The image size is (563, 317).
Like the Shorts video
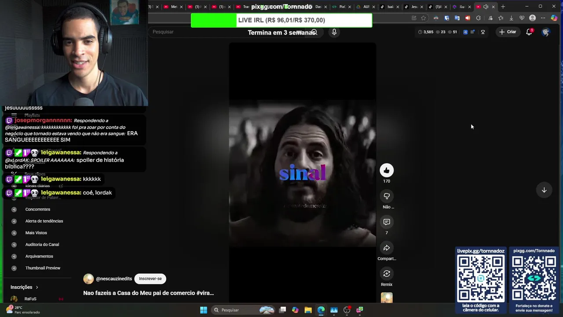coord(387,170)
